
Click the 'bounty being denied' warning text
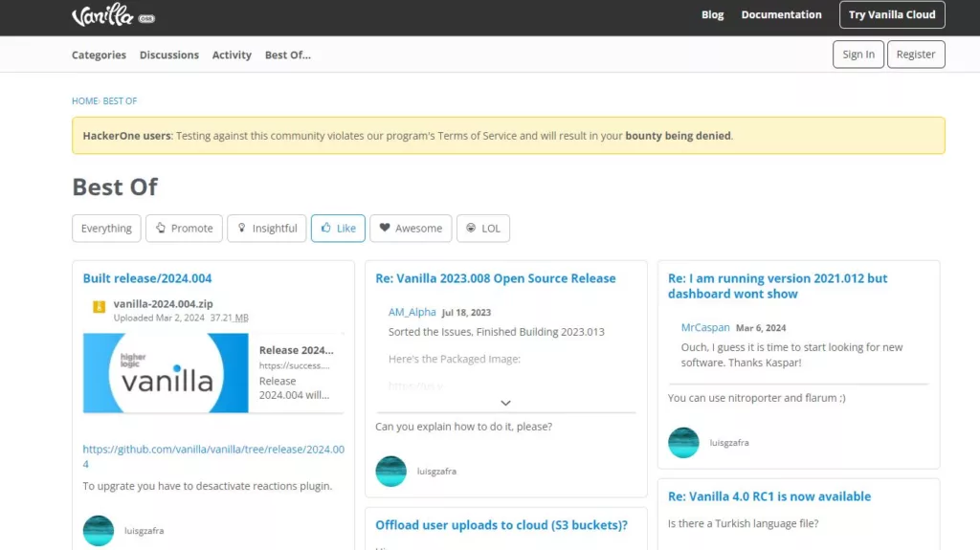[x=678, y=136]
